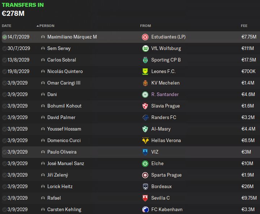Image resolution: width=260 pixels, height=214 pixels.
Task: Open the Sporting CP B crest icon
Action: [145, 60]
